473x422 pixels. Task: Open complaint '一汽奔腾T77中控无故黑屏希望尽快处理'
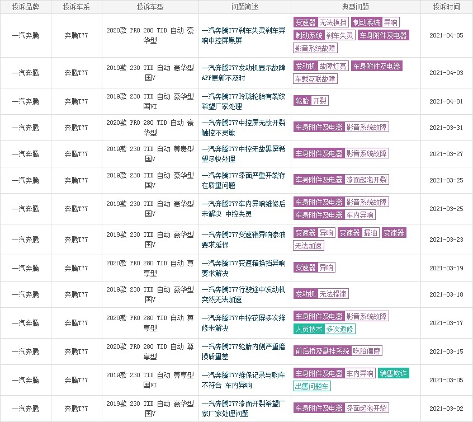coord(243,154)
